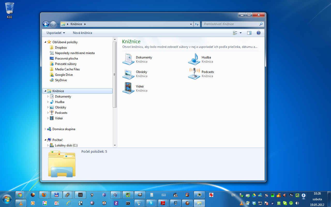331x207 pixels.
Task: Click the Nová knižnica button
Action: [x=82, y=33]
